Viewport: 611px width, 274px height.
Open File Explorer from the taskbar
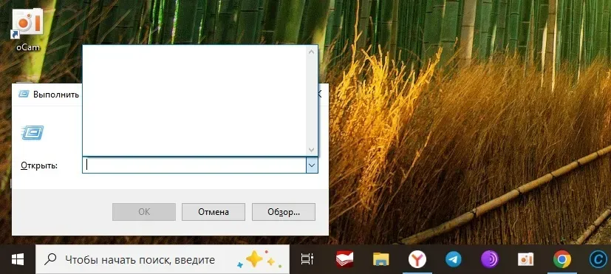click(x=380, y=259)
